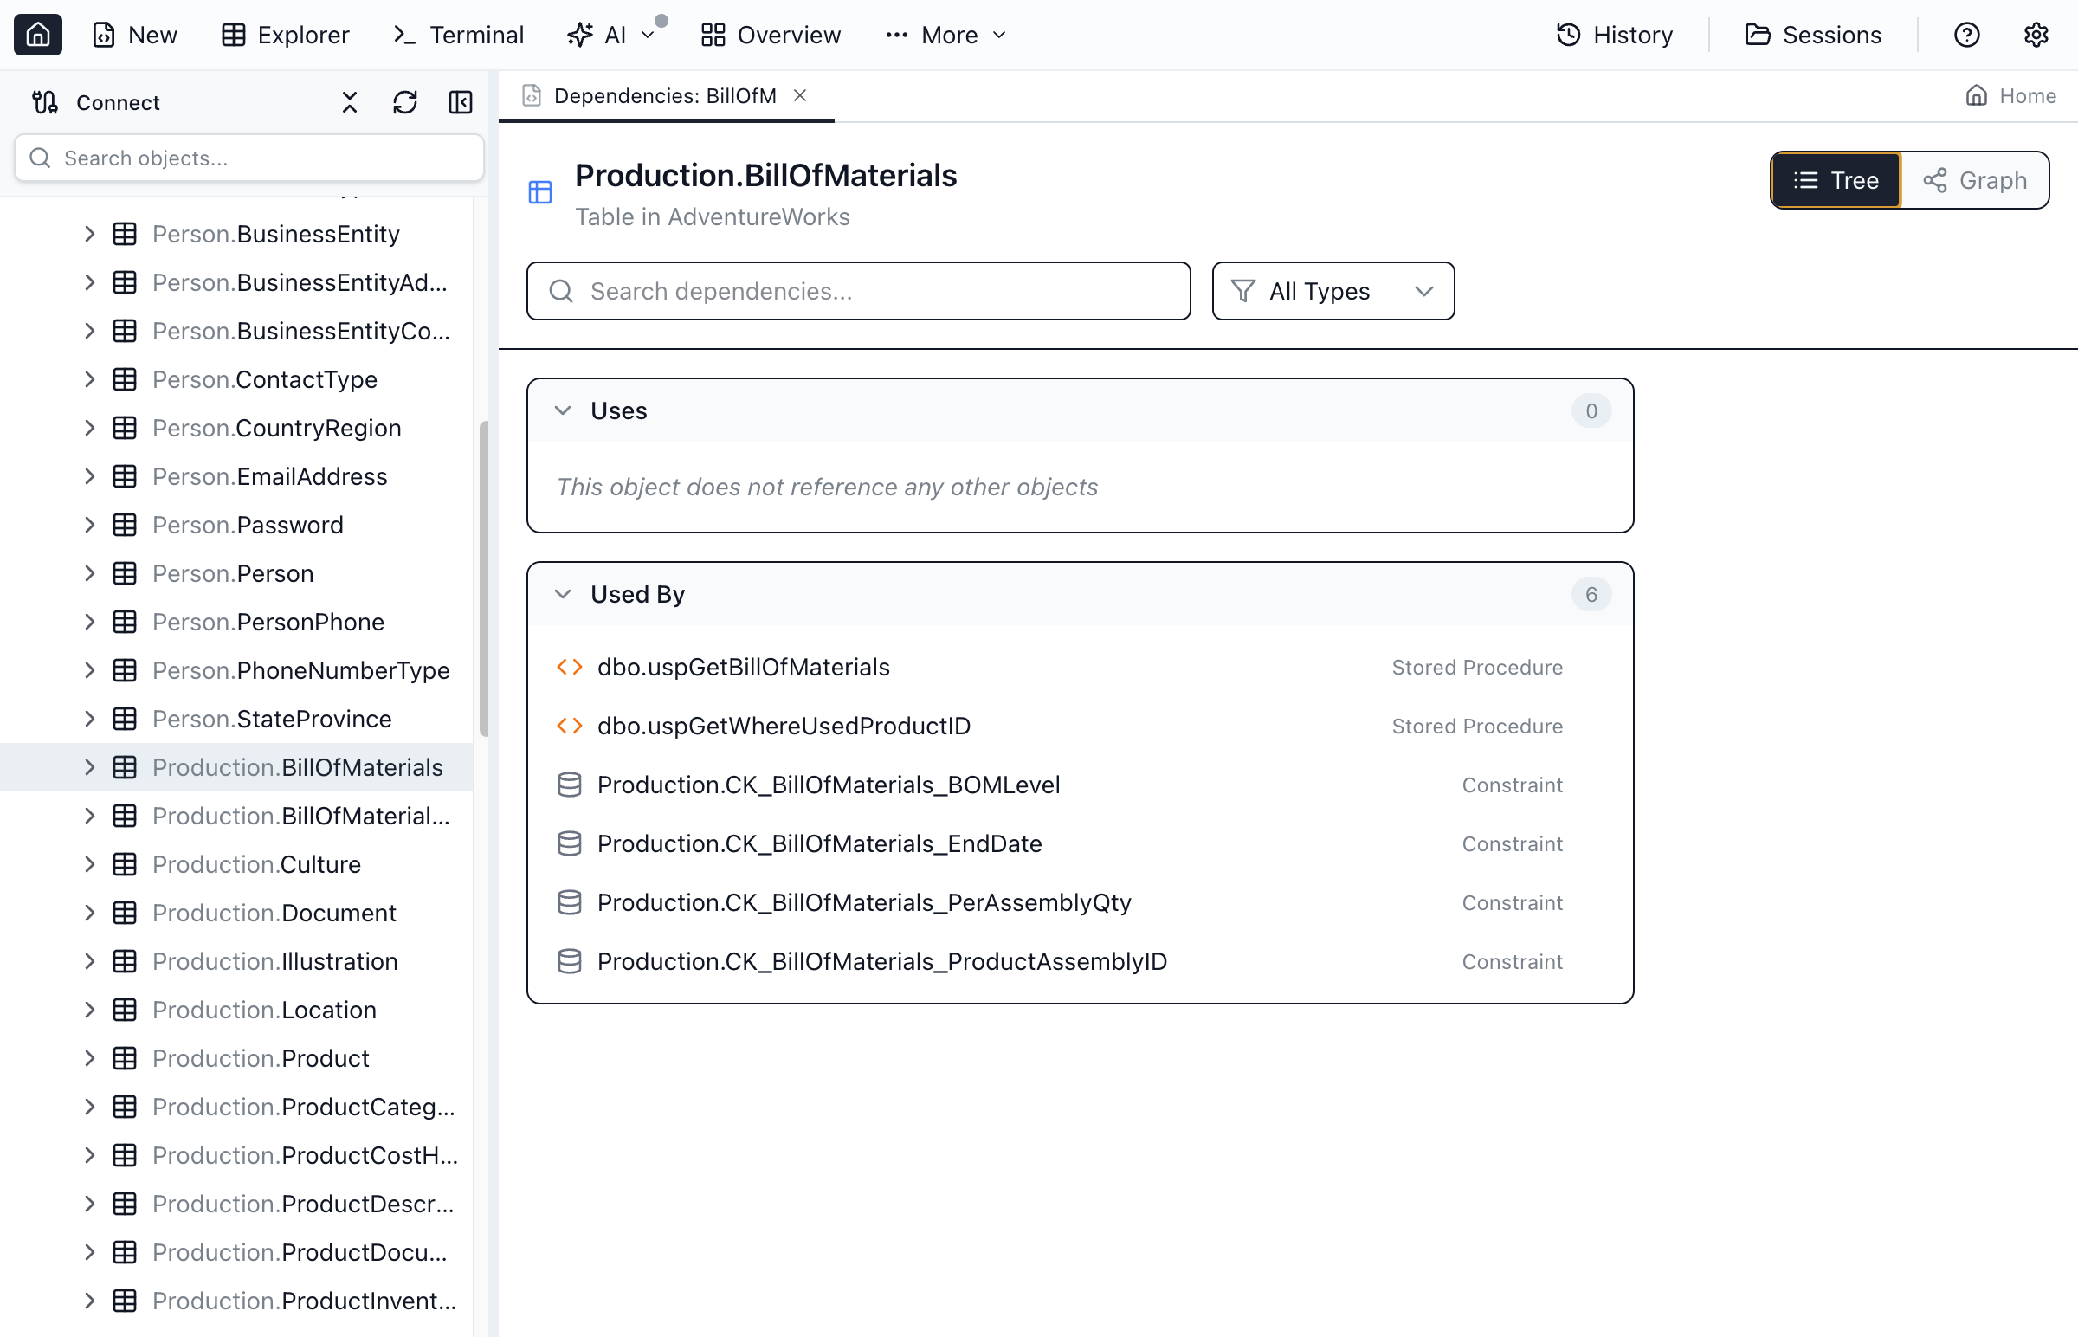The height and width of the screenshot is (1337, 2078).
Task: Switch to Graph dependency view
Action: coord(1976,180)
